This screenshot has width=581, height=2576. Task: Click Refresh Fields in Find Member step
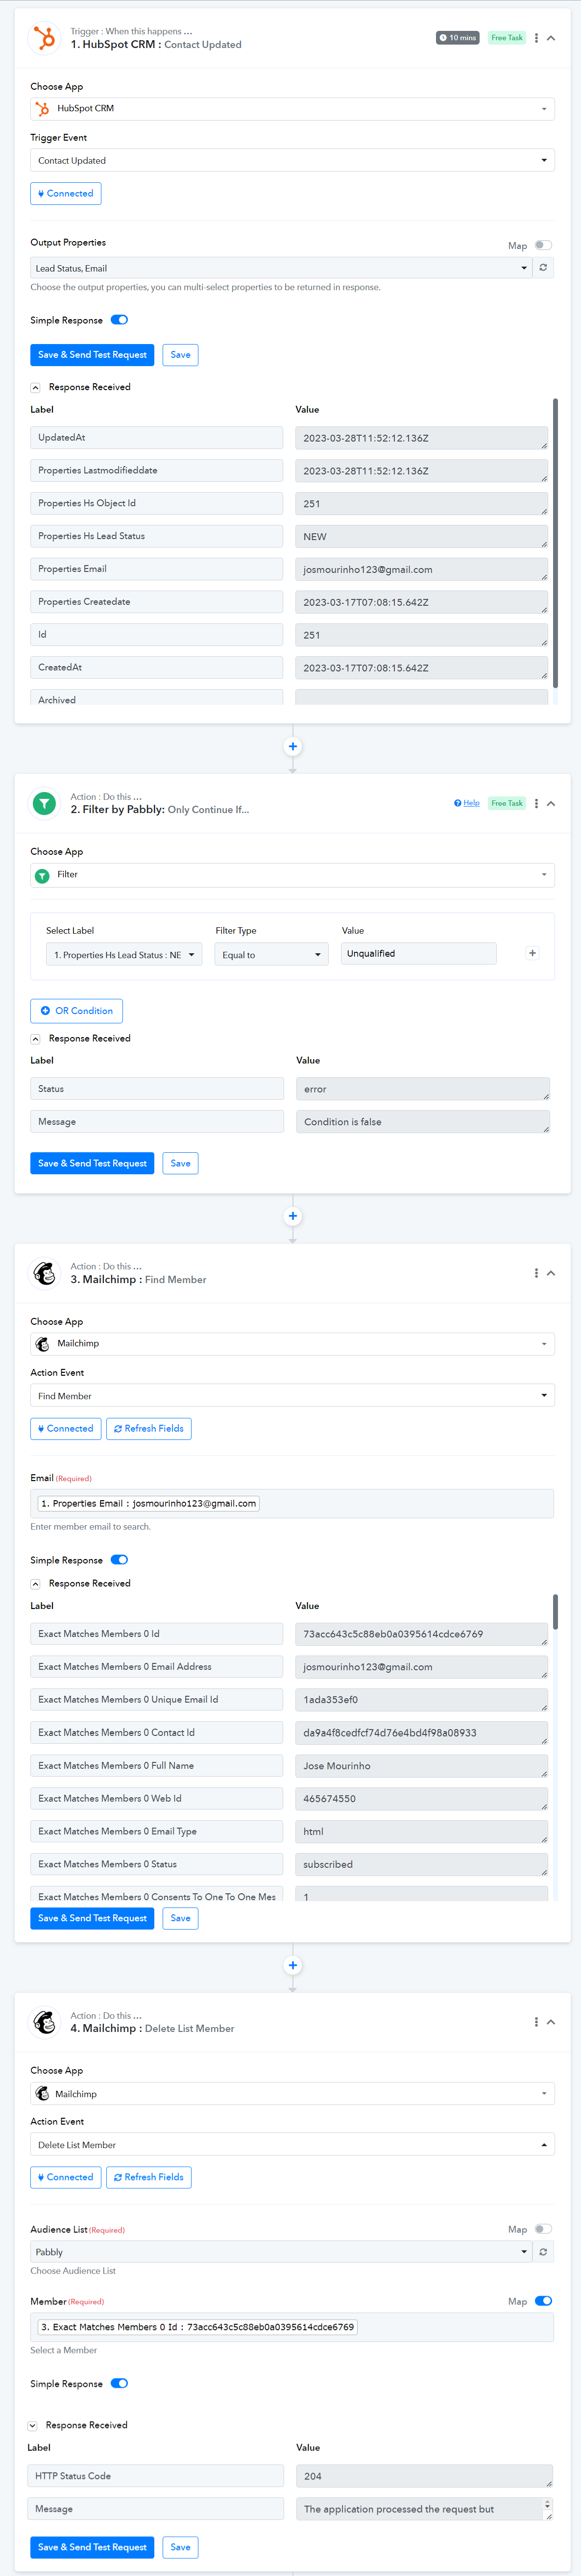click(149, 1429)
